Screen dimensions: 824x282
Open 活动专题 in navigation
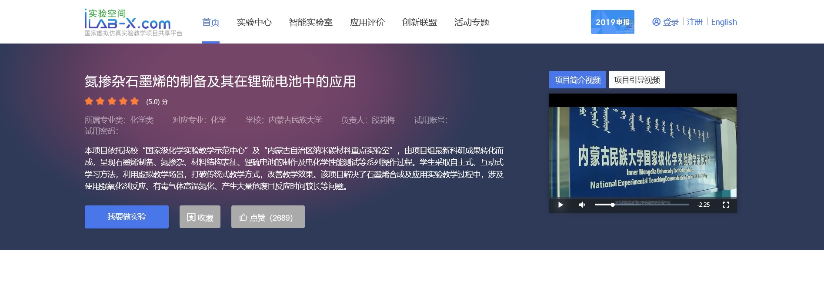point(471,22)
